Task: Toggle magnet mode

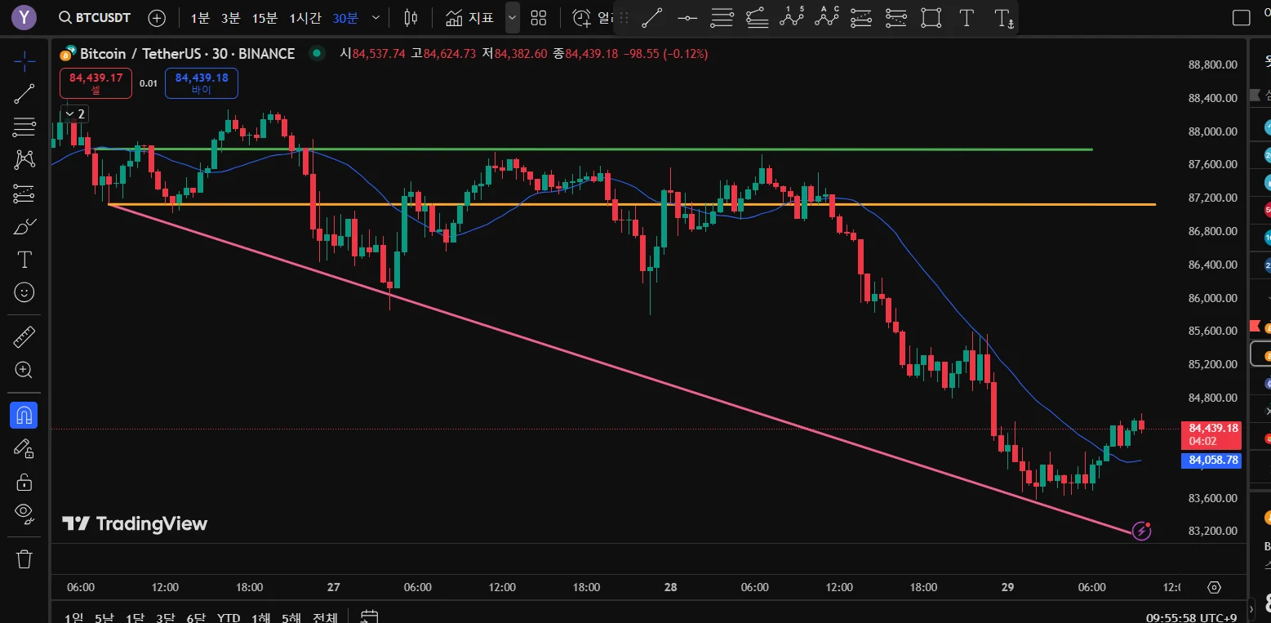Action: pyautogui.click(x=24, y=416)
